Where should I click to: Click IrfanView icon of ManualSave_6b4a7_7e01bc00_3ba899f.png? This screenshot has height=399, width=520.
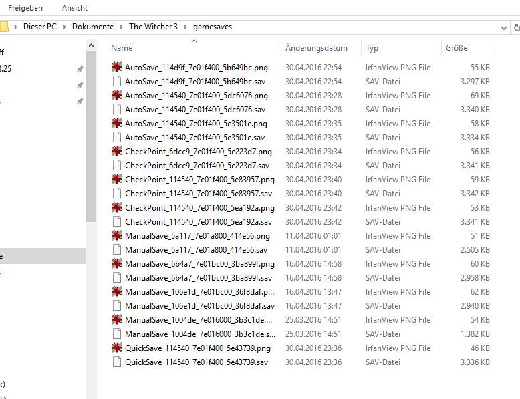click(x=116, y=264)
